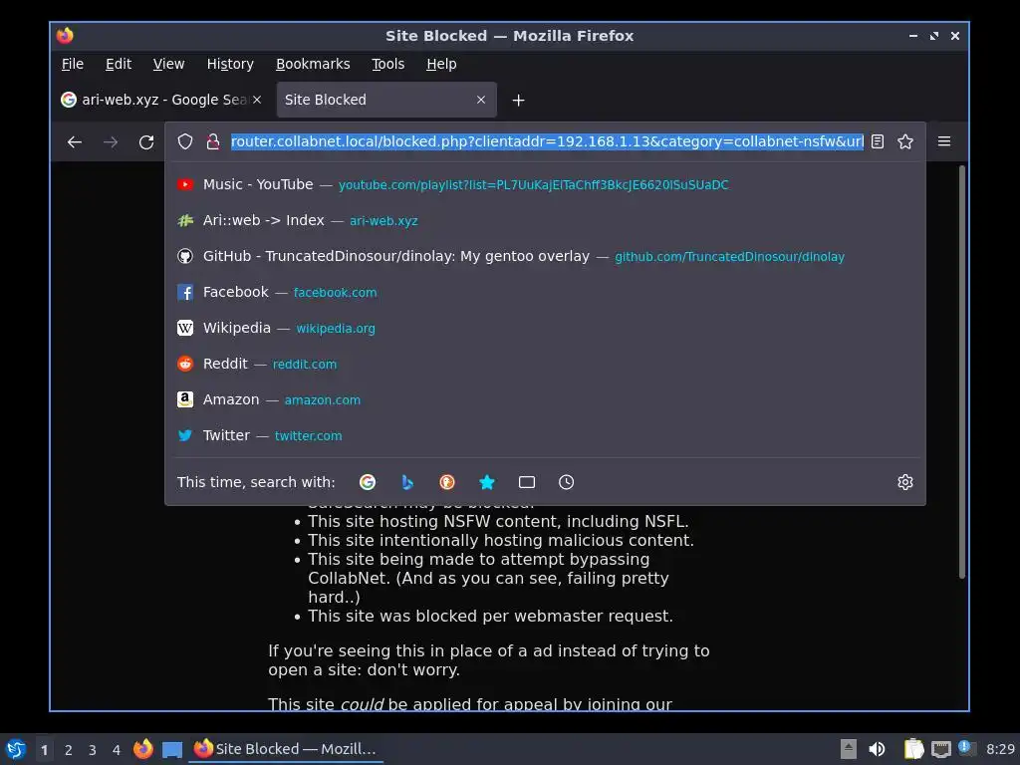Select the Amazon suggestion
The height and width of the screenshot is (765, 1020).
[545, 399]
